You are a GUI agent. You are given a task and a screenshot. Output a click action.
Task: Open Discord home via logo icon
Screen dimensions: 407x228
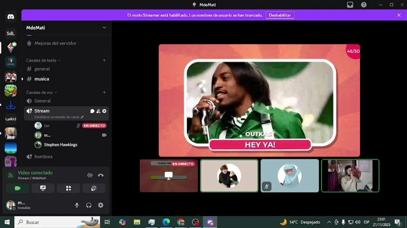[11, 17]
